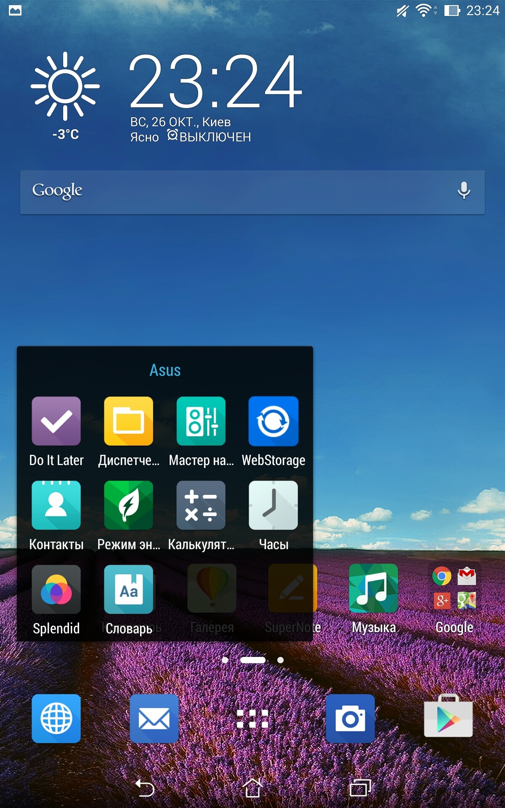Open the Splendid display app

(56, 590)
